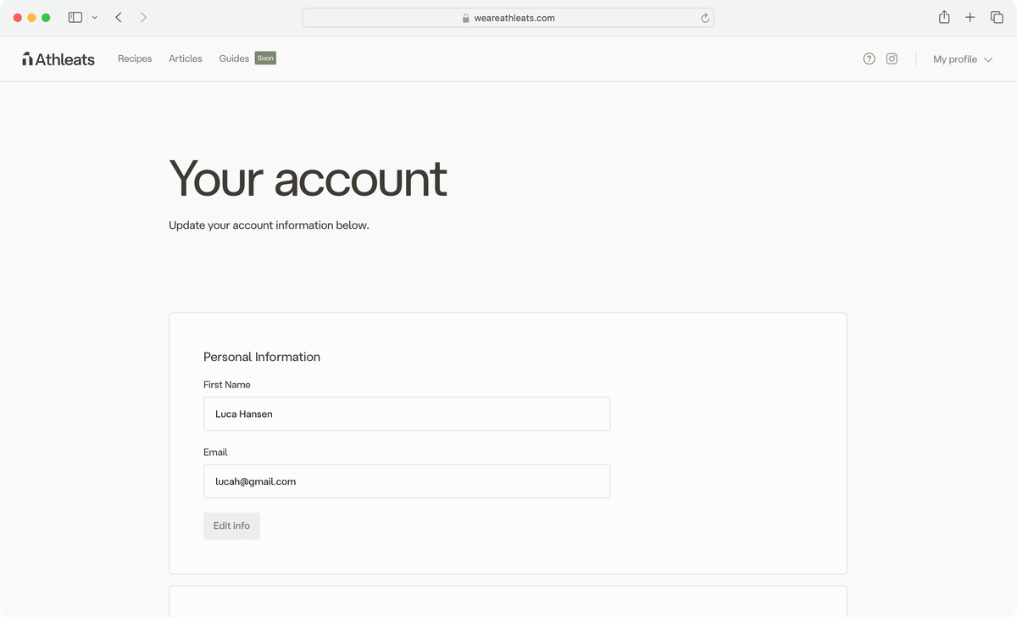Image resolution: width=1017 pixels, height=617 pixels.
Task: Click the weareathleats.com address bar
Action: 508,18
